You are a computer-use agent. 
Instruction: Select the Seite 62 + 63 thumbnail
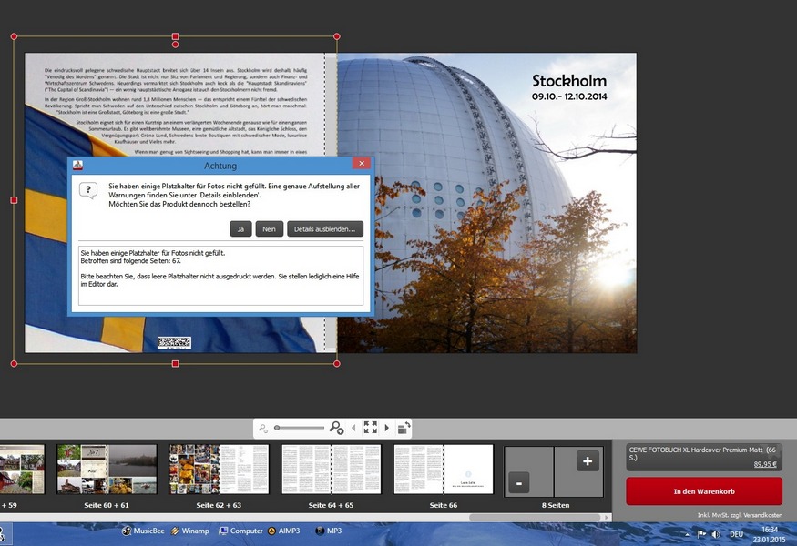[x=219, y=470]
